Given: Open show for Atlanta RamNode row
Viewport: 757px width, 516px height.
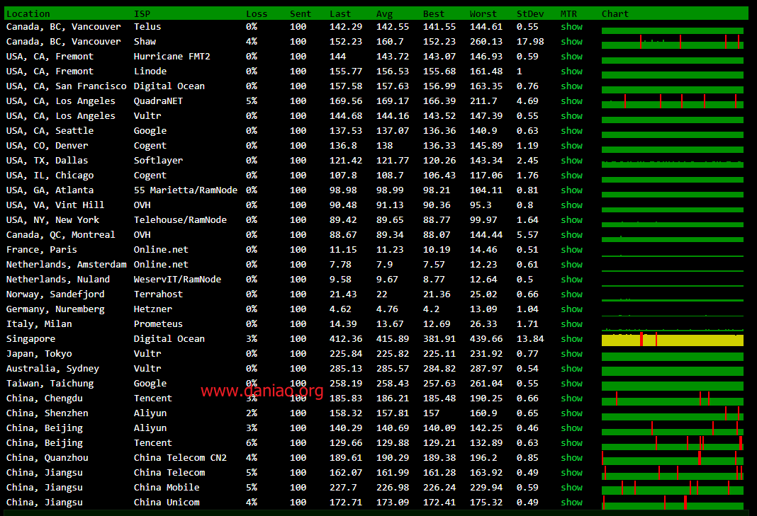Looking at the screenshot, I should (x=571, y=190).
